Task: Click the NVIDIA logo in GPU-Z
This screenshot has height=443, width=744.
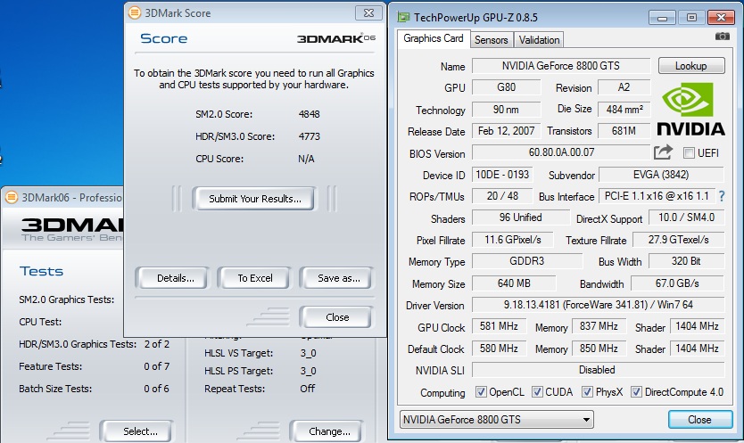Action: [x=690, y=109]
